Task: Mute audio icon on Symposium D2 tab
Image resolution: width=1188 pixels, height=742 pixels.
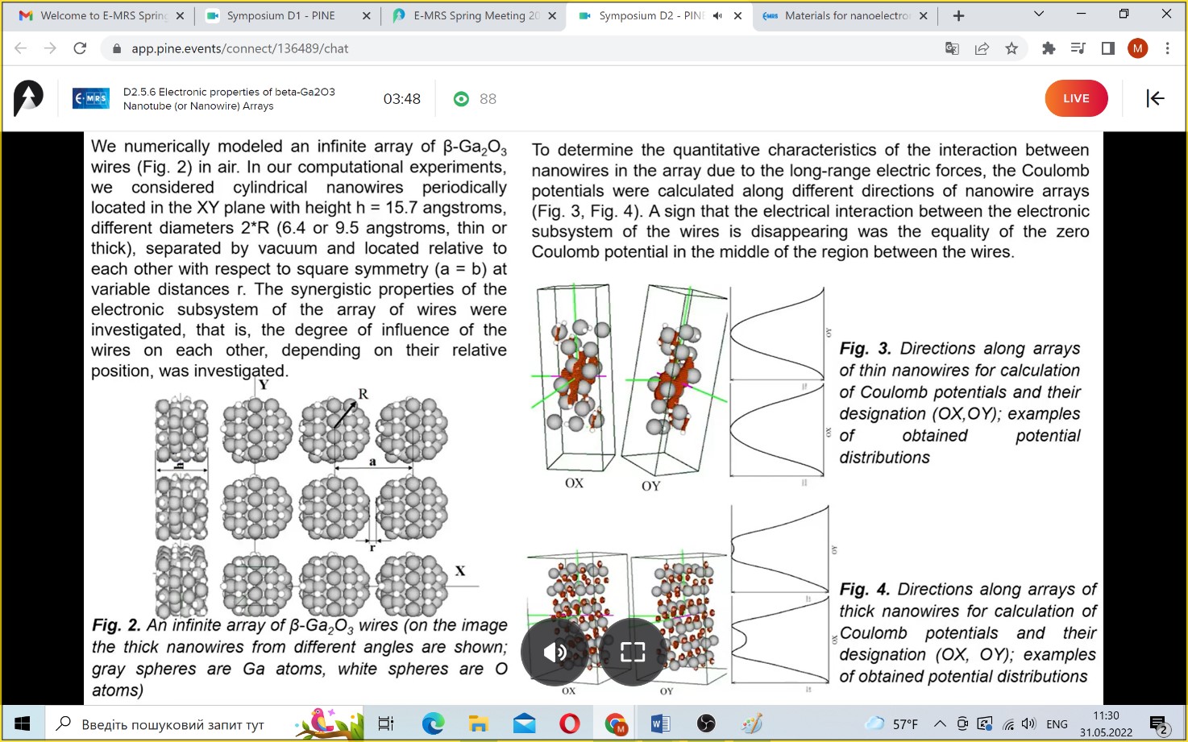Action: pyautogui.click(x=717, y=15)
